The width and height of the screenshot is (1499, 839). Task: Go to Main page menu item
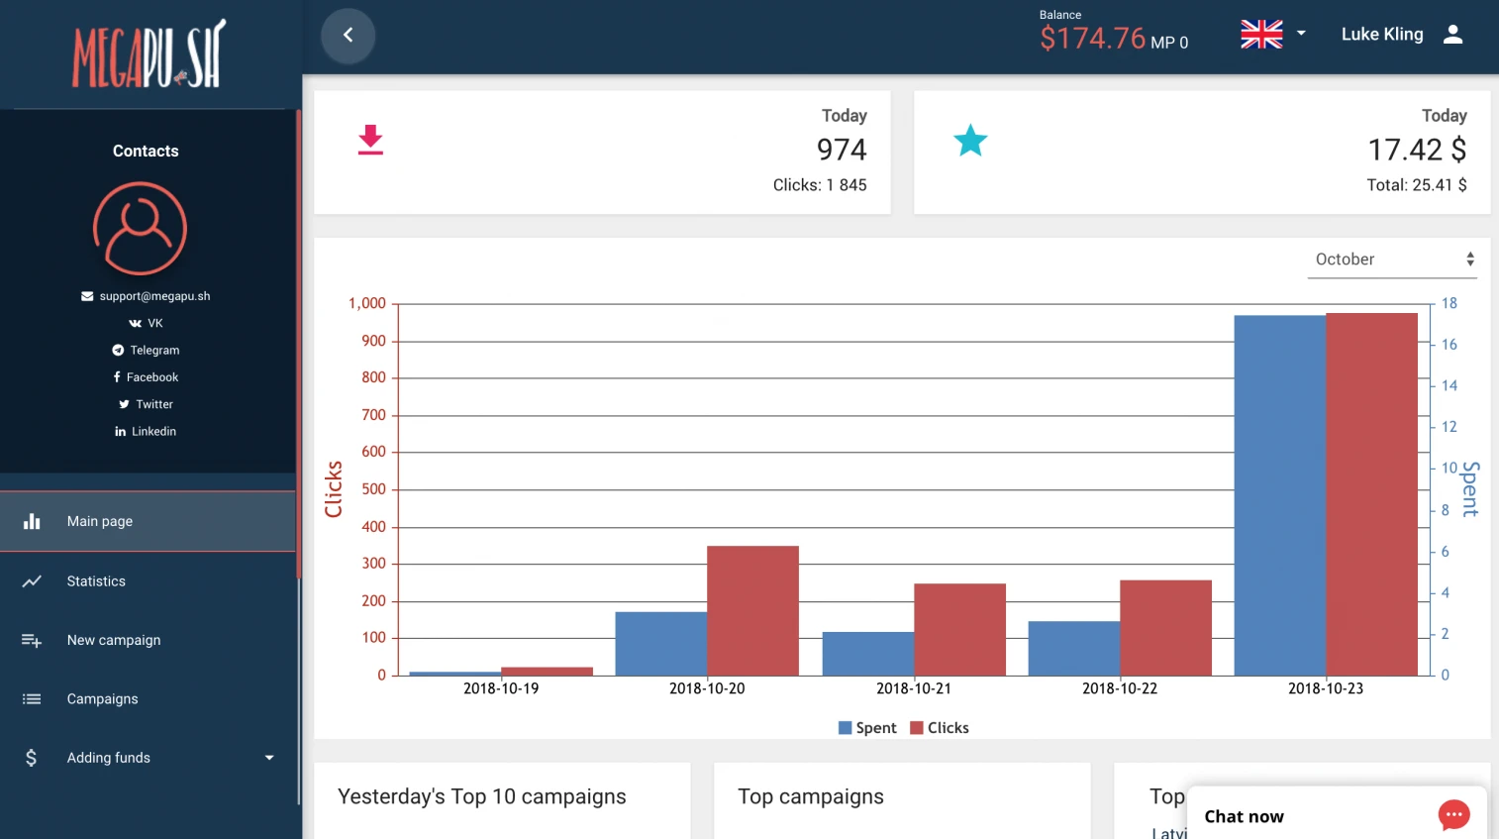tap(148, 521)
